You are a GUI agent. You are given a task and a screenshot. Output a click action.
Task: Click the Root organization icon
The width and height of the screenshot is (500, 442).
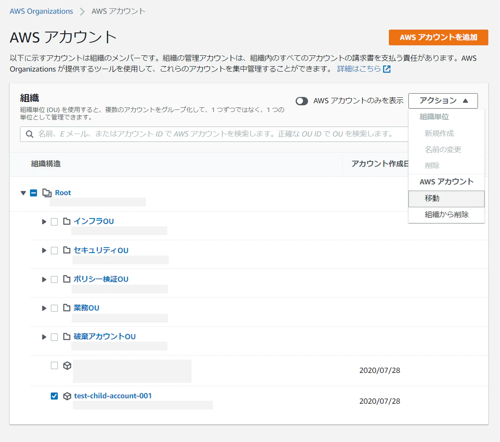point(47,193)
